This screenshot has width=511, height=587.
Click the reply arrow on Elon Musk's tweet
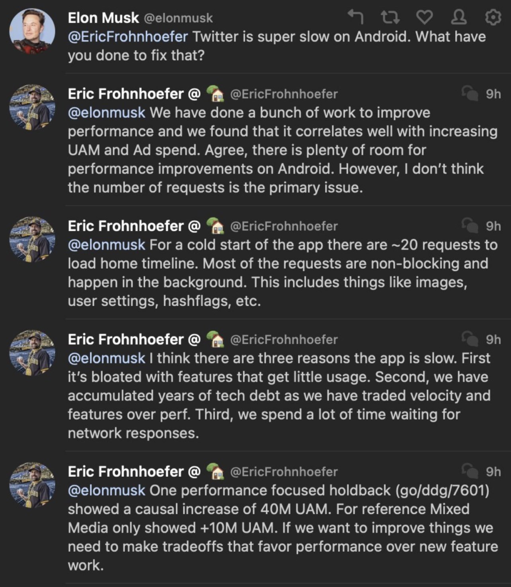(356, 17)
